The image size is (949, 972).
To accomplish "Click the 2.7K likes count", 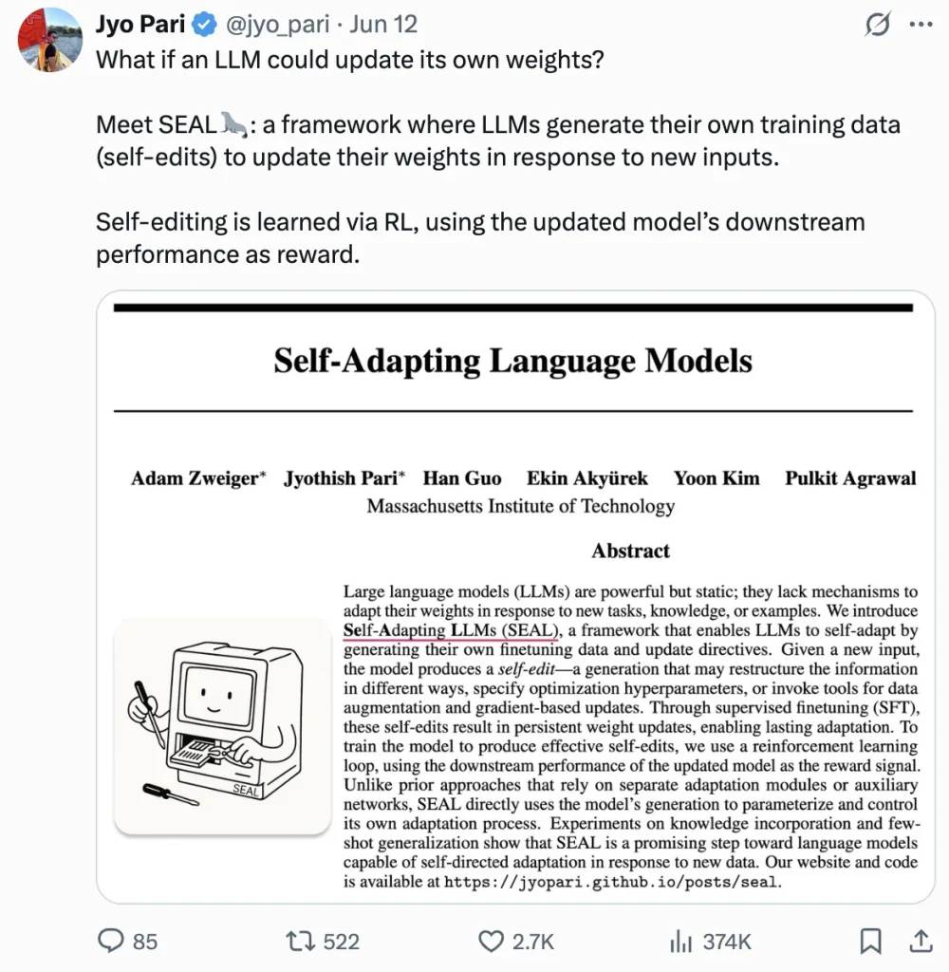I will [533, 942].
